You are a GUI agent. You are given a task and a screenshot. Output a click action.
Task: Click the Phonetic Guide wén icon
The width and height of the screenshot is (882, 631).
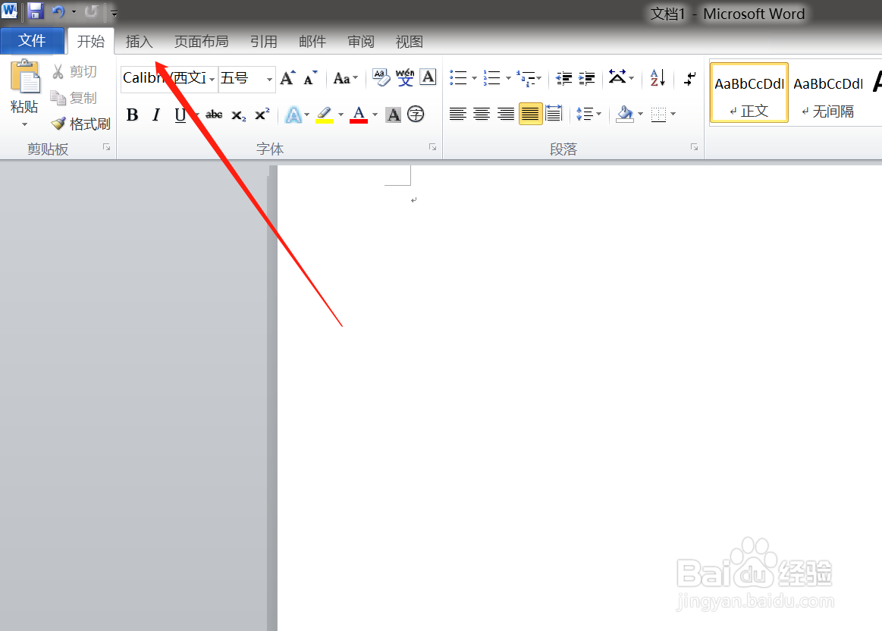click(405, 77)
